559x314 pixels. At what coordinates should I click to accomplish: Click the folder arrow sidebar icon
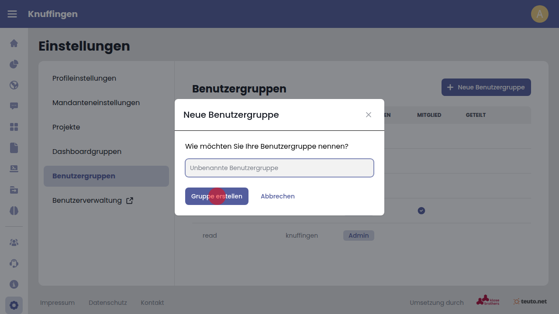14,190
